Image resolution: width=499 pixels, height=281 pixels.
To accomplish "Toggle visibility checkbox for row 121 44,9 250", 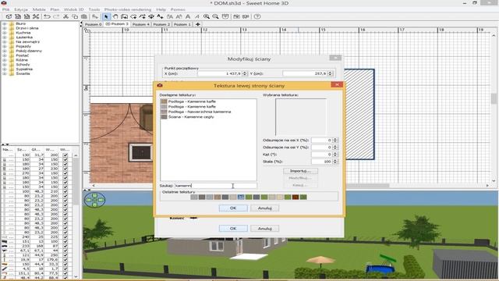I will pyautogui.click(x=65, y=255).
